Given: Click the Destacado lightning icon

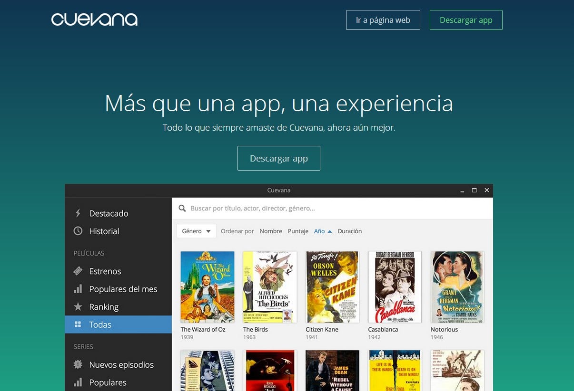Looking at the screenshot, I should click(78, 213).
